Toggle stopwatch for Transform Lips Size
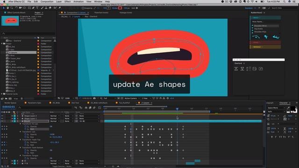Viewport: 299px width, 168px height. 25,137
